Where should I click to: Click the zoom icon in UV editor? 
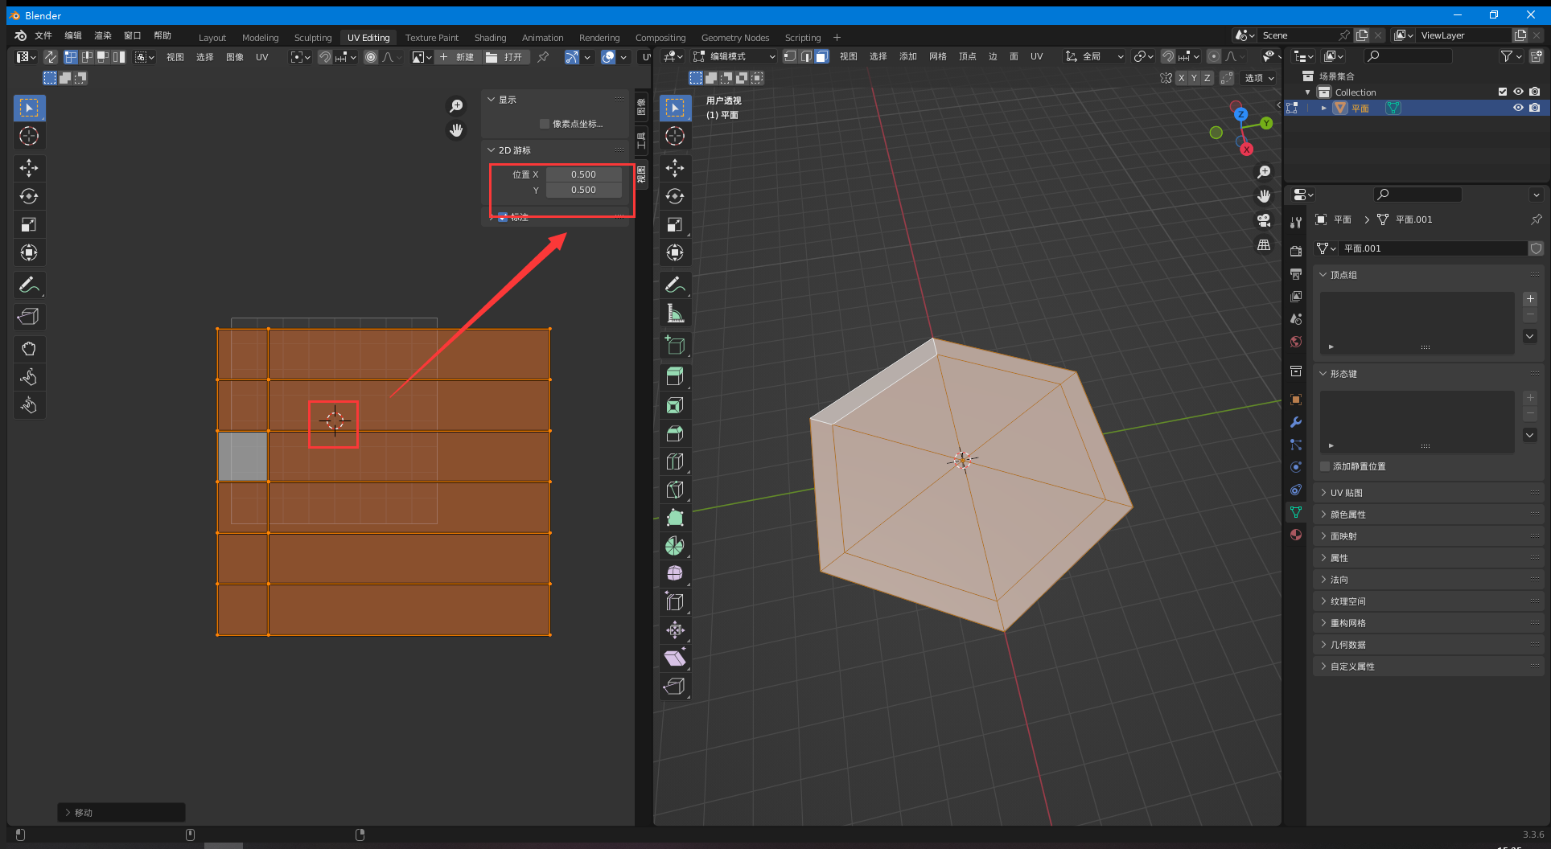tap(456, 106)
